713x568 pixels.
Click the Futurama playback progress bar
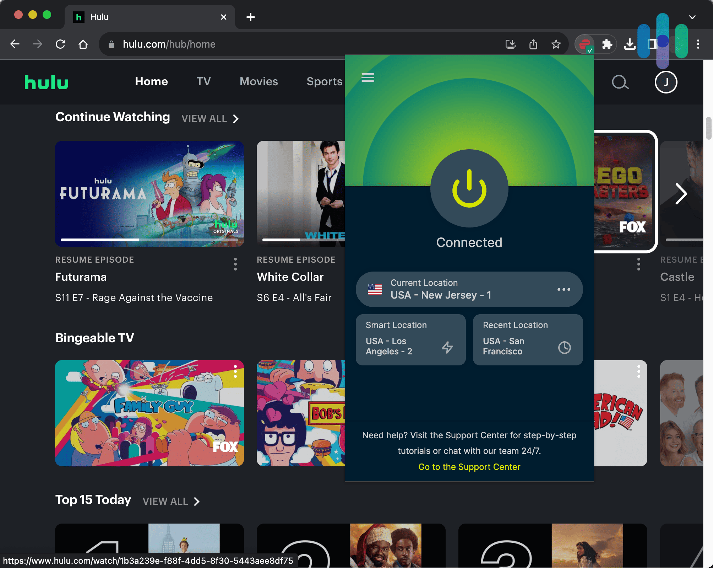point(149,240)
